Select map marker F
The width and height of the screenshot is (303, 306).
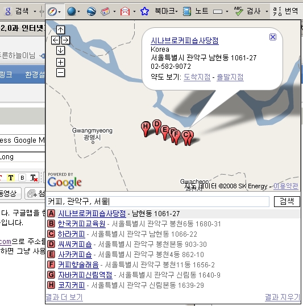tap(176, 135)
